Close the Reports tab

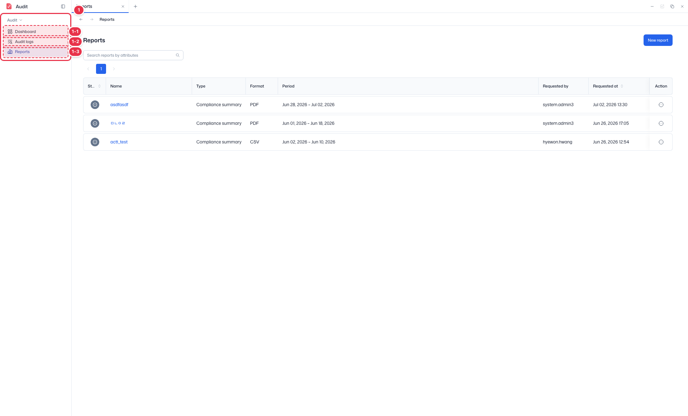point(123,6)
